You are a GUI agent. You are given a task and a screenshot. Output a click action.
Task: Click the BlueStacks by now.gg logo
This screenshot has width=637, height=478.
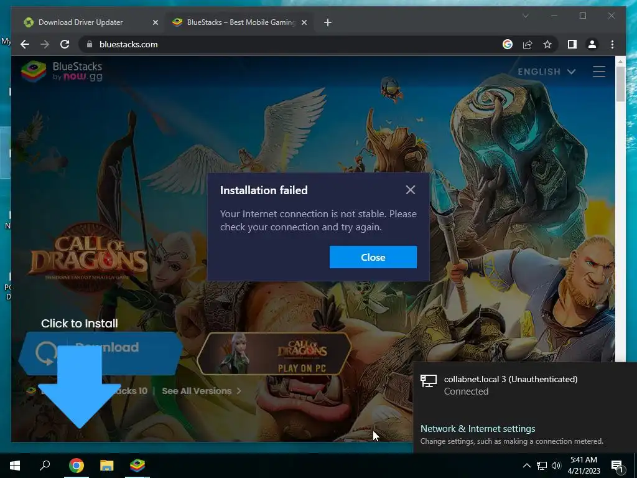tap(62, 71)
